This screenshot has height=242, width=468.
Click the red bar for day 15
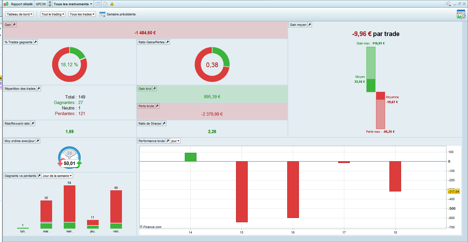[x=242, y=192]
